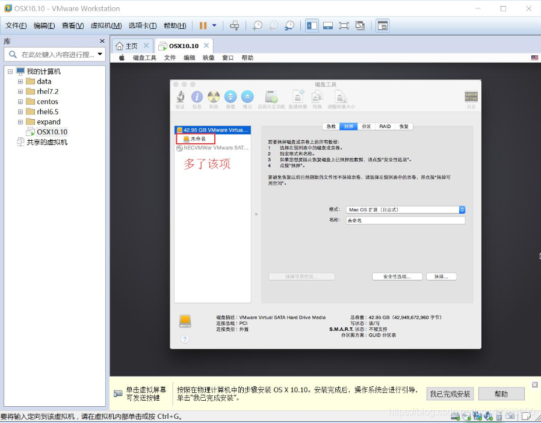Viewport: 541px width, 423px height.
Task: Click the Unity mode toolbar icon
Action: coord(360,25)
